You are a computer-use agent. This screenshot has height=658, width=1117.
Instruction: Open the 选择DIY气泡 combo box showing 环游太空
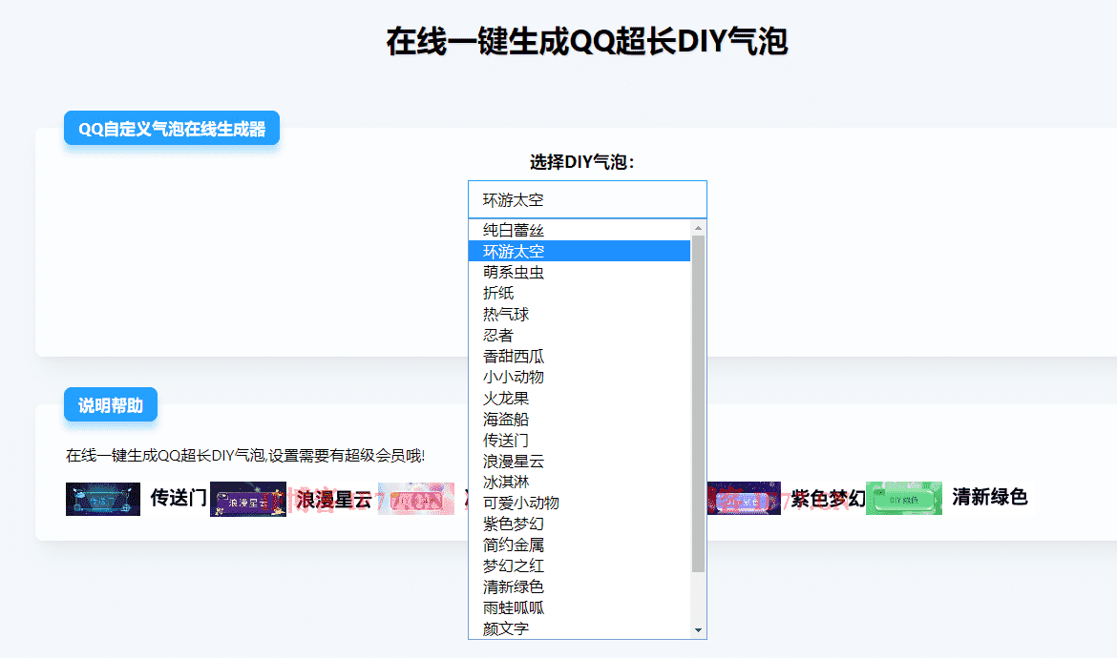point(587,200)
